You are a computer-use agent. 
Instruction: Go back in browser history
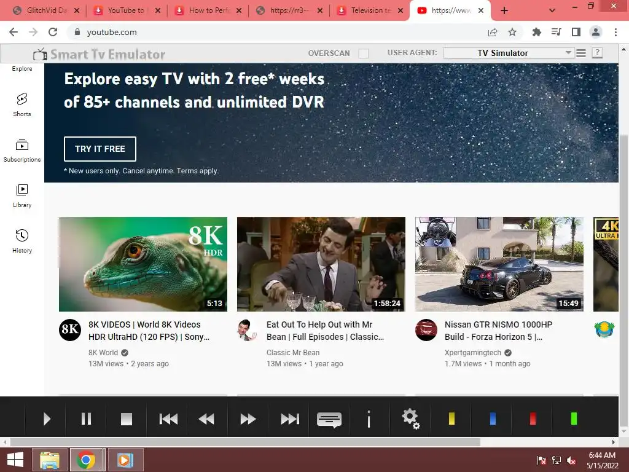14,32
